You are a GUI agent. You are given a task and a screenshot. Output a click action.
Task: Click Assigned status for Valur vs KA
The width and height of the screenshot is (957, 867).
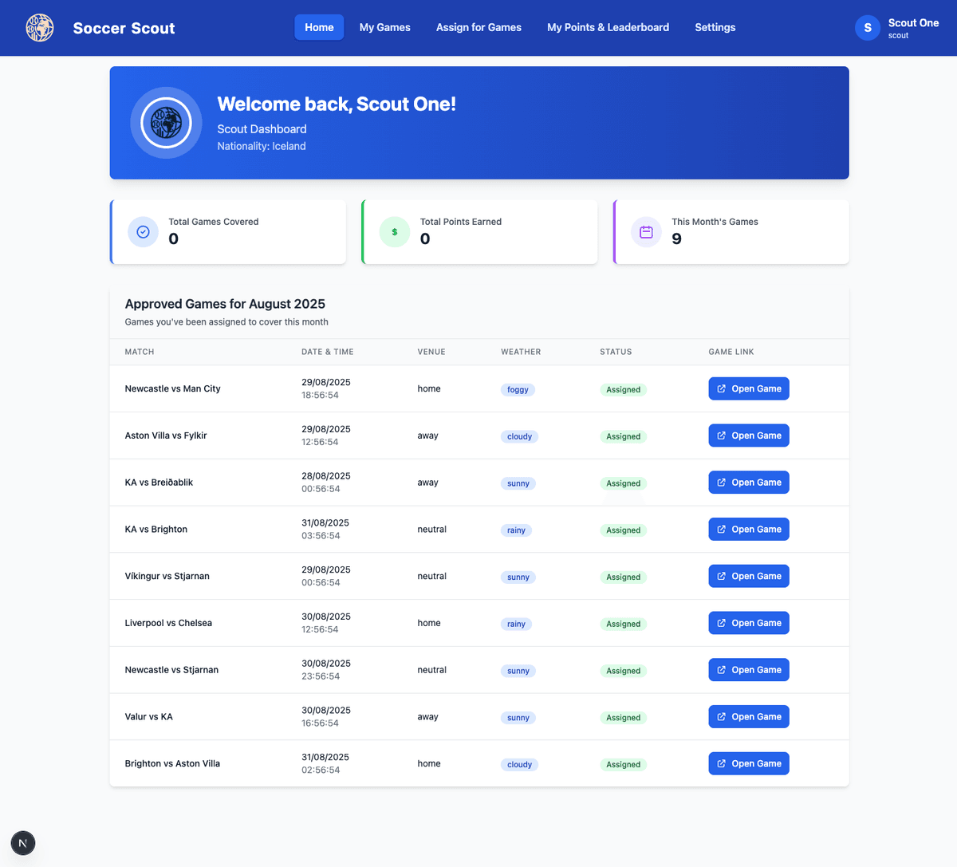point(623,718)
